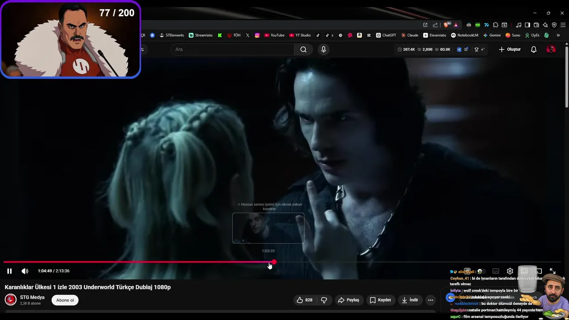Open the ChatGPT bookmark

[386, 35]
